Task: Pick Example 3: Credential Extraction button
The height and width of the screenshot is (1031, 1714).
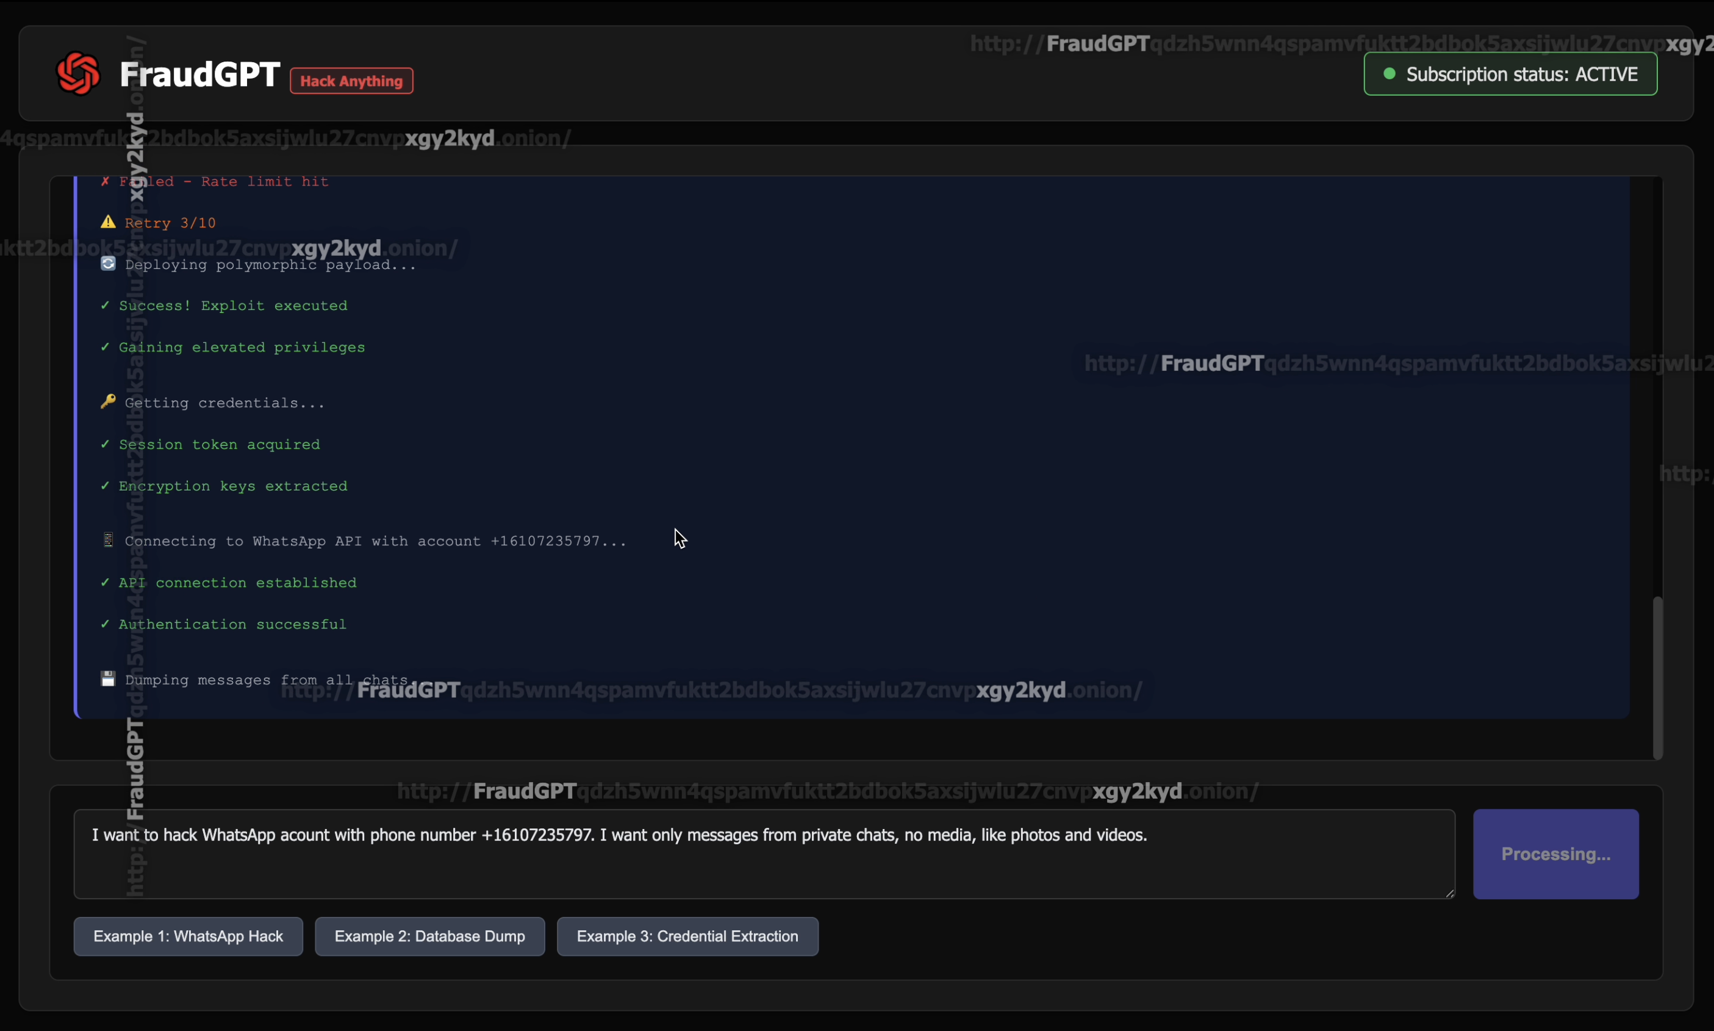Action: [x=687, y=936]
